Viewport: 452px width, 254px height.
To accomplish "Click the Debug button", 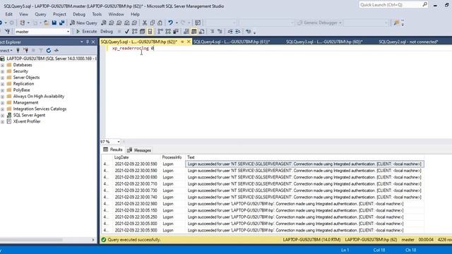I will [107, 31].
